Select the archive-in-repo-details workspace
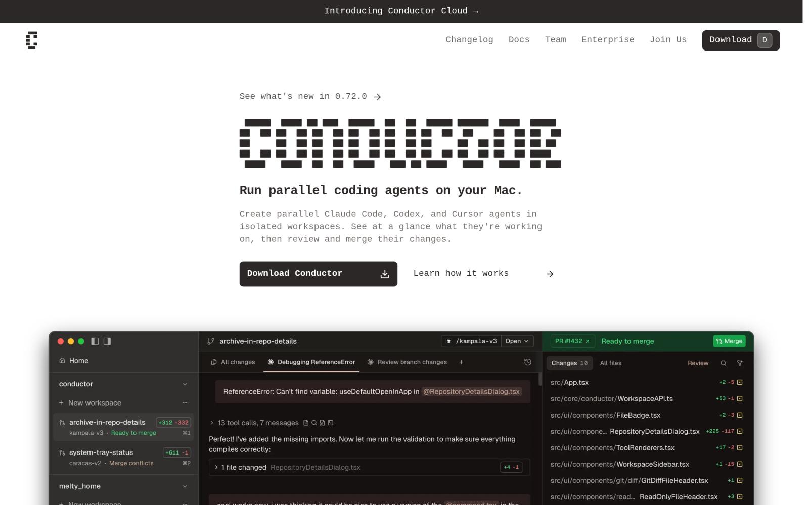Viewport: 809px width, 505px height. (x=123, y=427)
